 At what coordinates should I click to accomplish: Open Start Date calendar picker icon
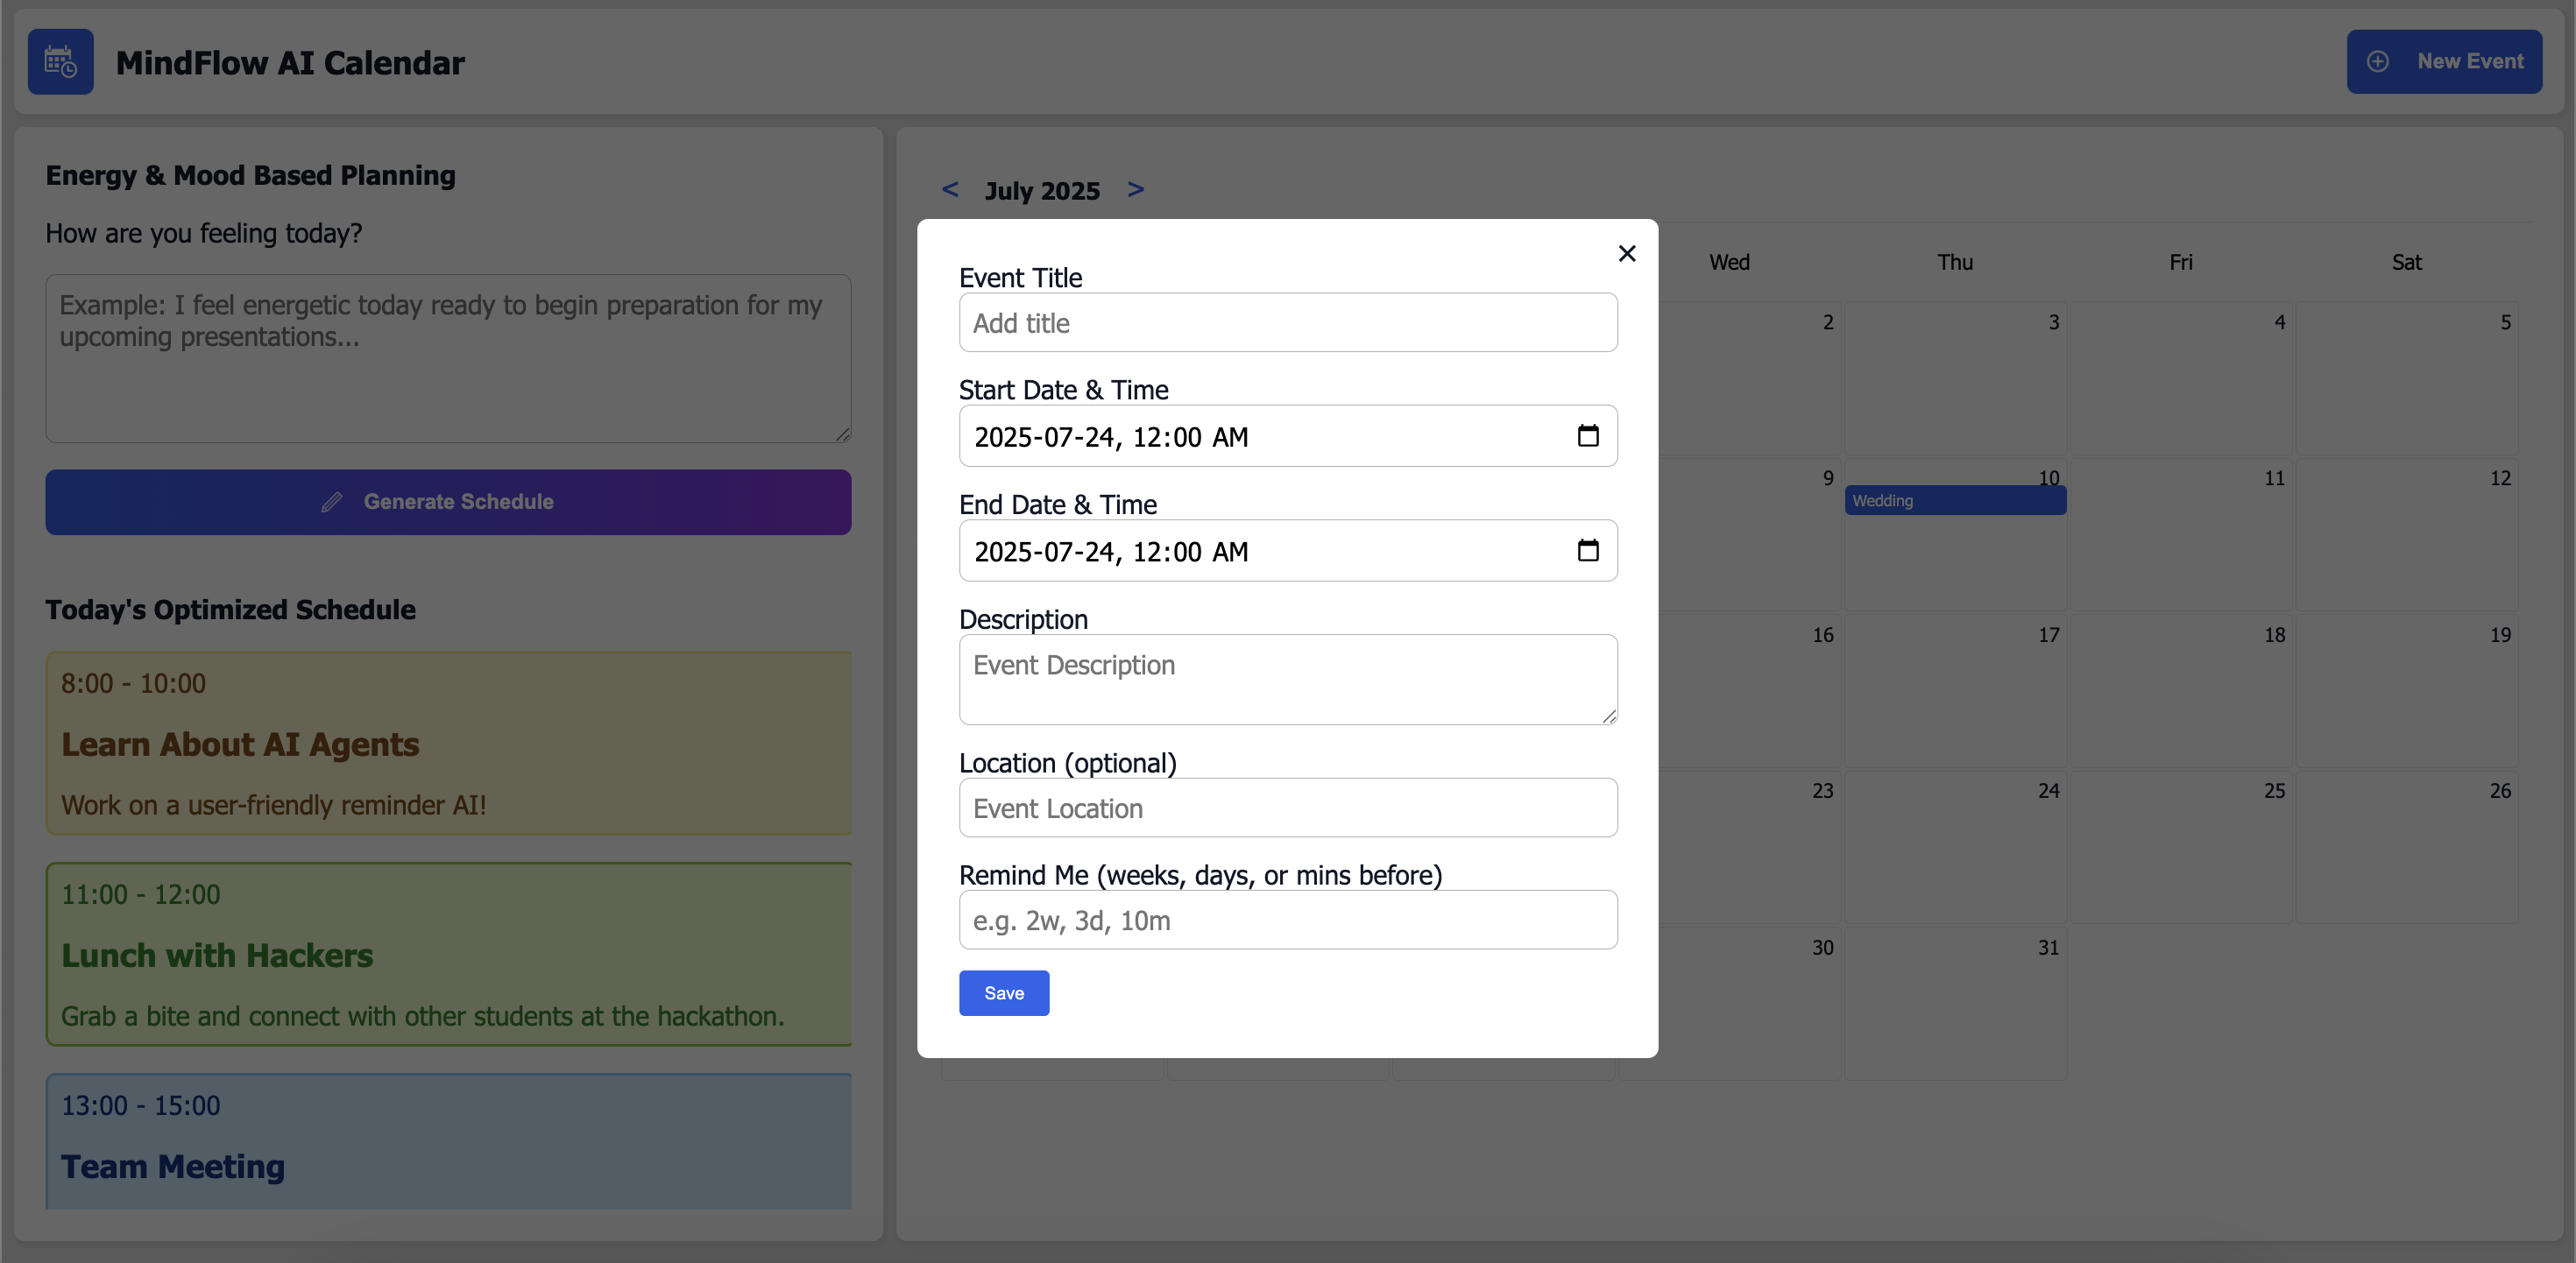1587,436
